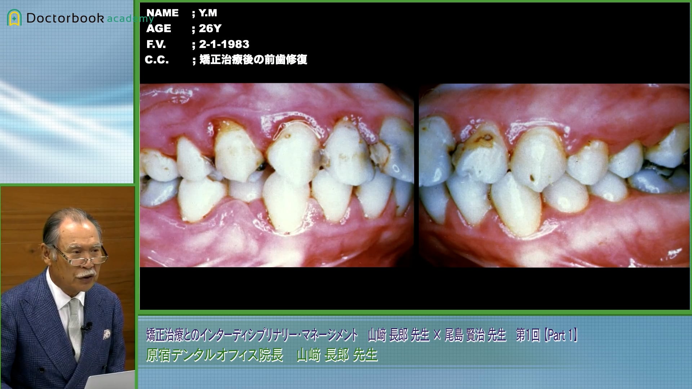Click the Doctorbook academy logo icon
692x389 pixels.
(x=14, y=18)
